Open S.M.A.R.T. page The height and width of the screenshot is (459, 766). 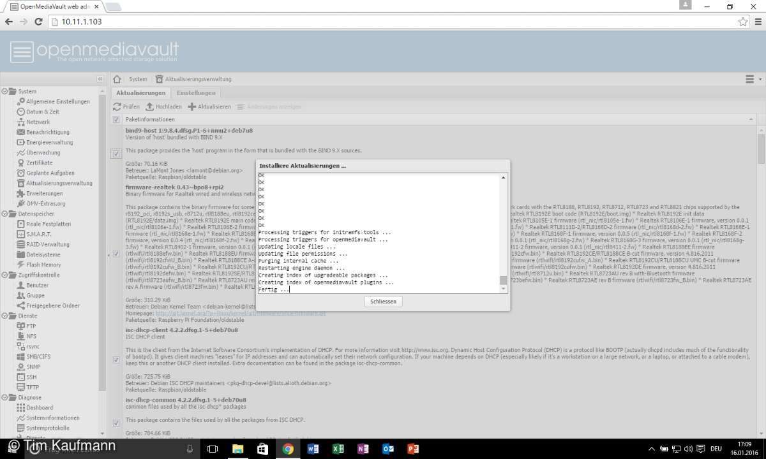pos(39,234)
